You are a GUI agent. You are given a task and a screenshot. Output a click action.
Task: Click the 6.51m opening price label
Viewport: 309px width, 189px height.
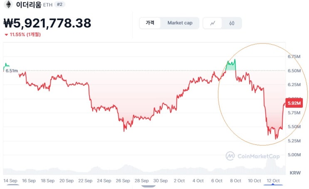coord(12,71)
